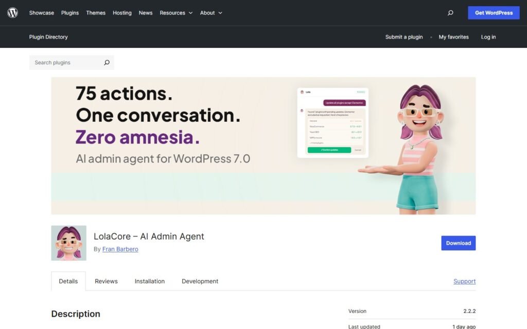Submit search with plugin search magnifier icon
527x329 pixels.
[x=107, y=62]
